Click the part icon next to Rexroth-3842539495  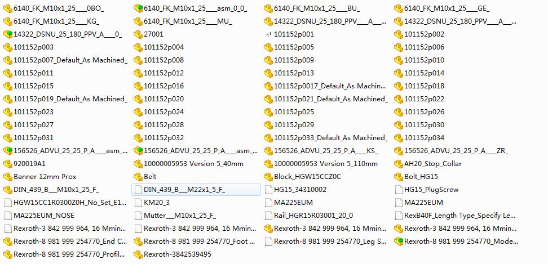(x=138, y=254)
